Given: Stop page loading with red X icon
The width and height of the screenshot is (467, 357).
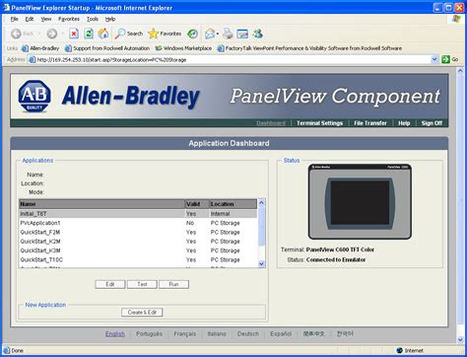Looking at the screenshot, I should (74, 34).
